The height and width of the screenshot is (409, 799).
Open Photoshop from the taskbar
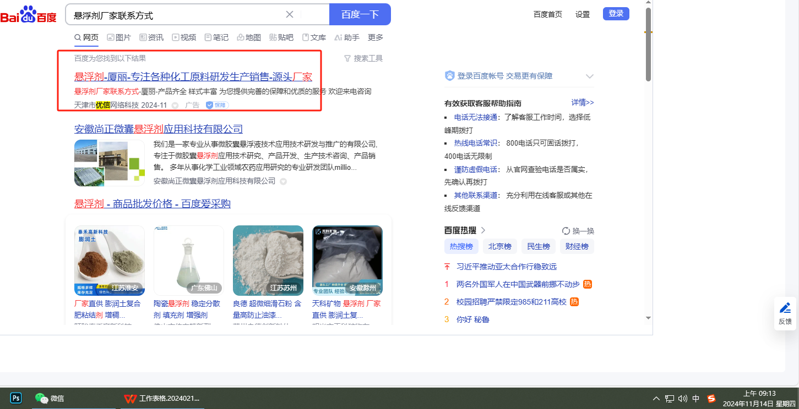pos(16,398)
